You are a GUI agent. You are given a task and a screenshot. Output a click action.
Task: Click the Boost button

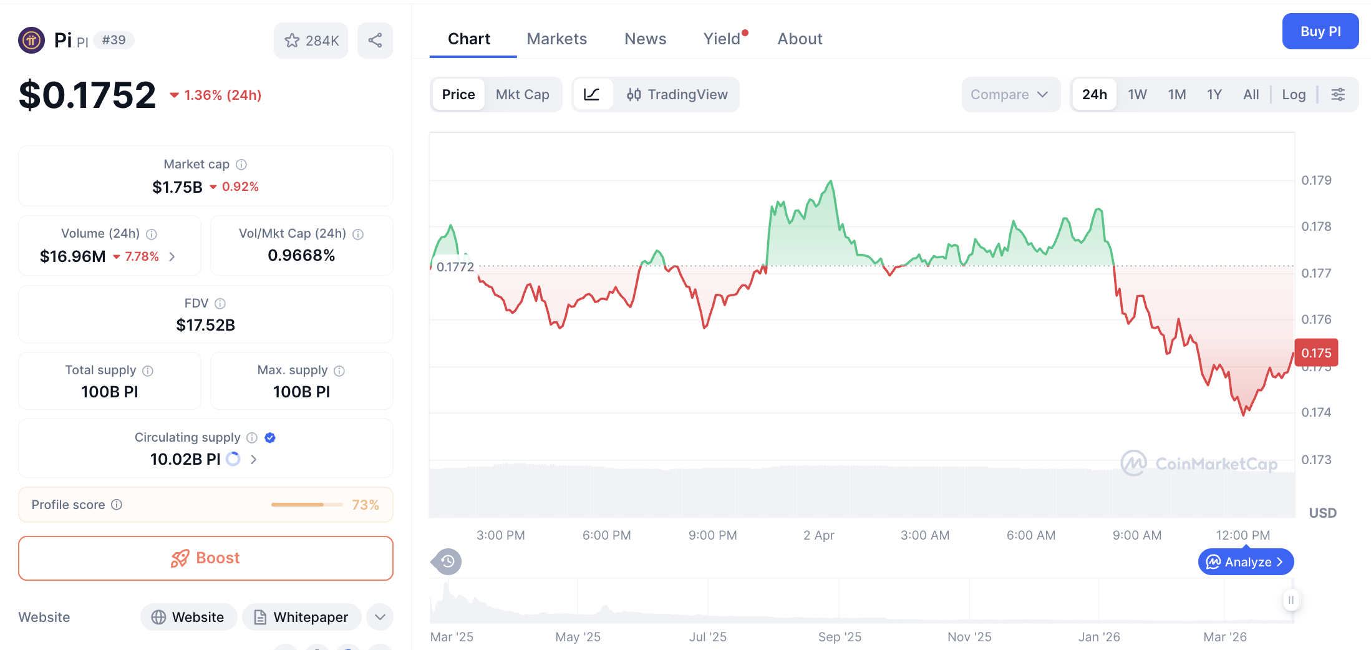(x=205, y=558)
